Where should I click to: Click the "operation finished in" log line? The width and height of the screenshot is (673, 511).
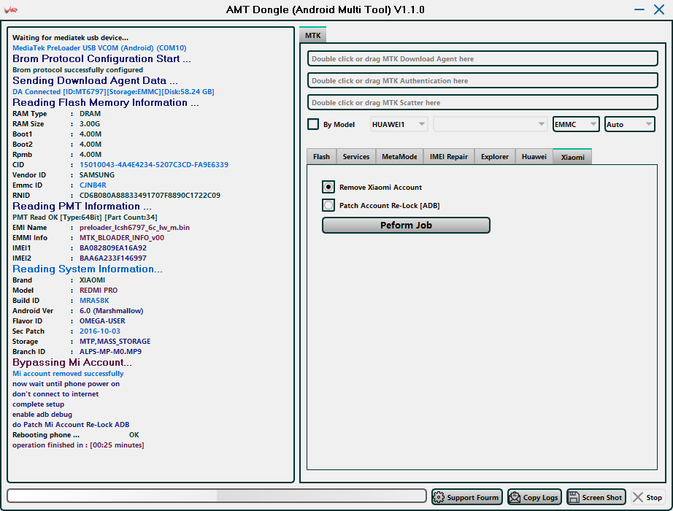click(78, 445)
